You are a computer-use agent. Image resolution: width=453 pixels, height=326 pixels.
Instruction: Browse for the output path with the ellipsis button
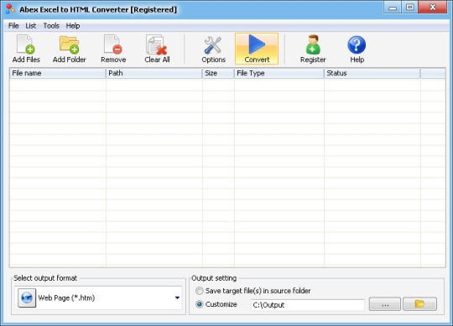385,304
